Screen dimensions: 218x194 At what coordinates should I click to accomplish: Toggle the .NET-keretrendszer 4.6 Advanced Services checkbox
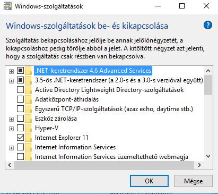(20, 71)
